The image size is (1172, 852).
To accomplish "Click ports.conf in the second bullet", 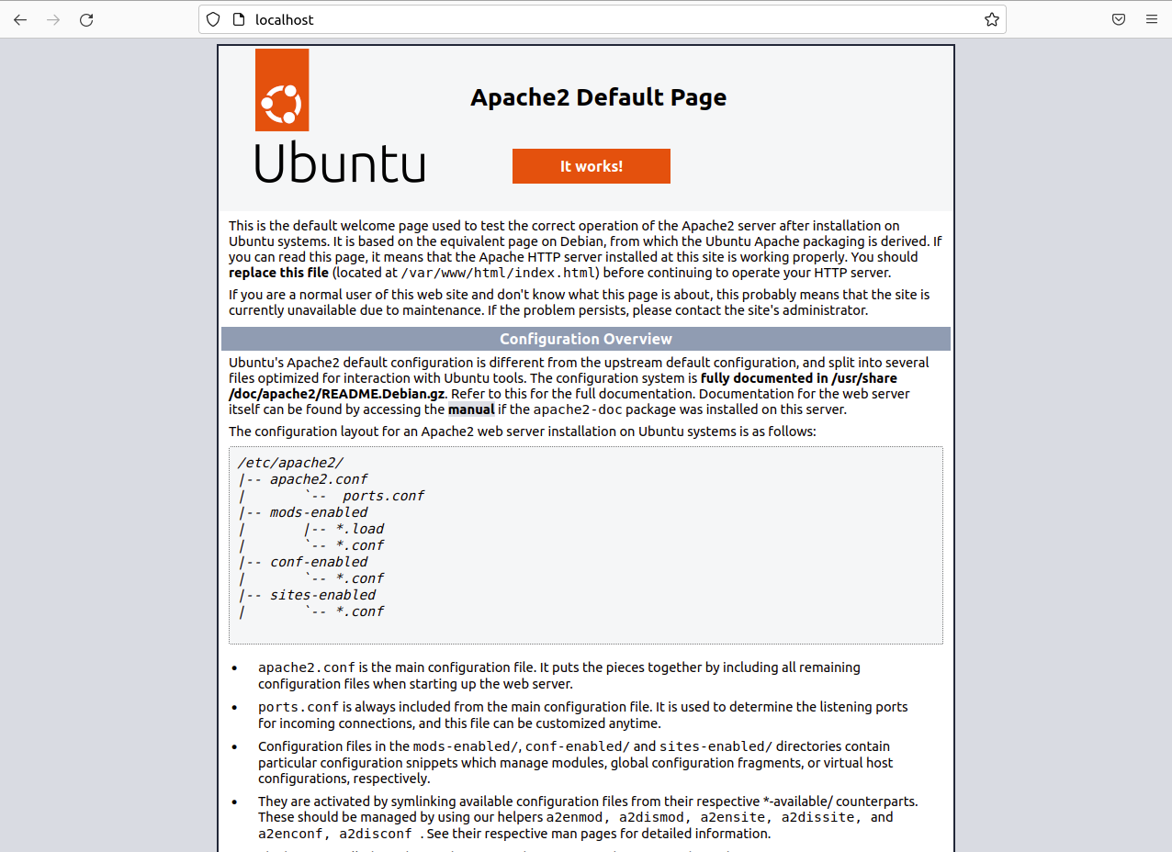I will click(299, 707).
